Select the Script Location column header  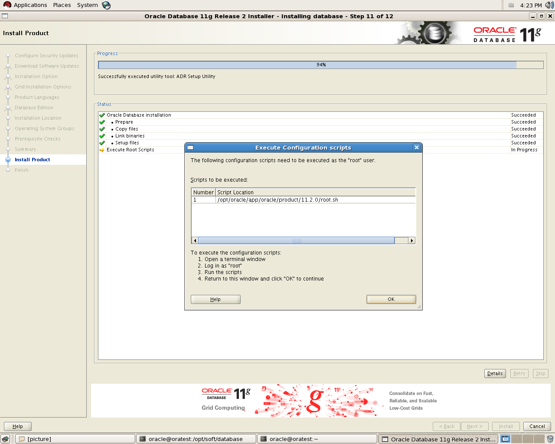[x=316, y=192]
